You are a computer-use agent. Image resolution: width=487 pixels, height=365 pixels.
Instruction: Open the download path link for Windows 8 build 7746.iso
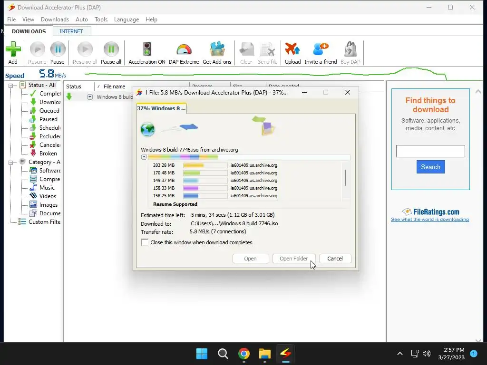234,223
